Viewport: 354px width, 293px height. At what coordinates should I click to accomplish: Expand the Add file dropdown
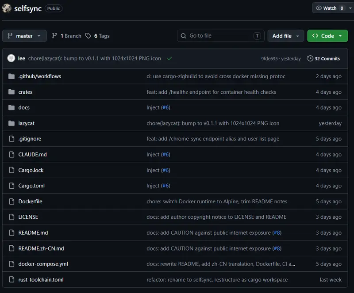coord(285,36)
